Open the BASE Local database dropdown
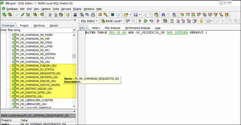This screenshot has height=125, width=241. (111, 21)
